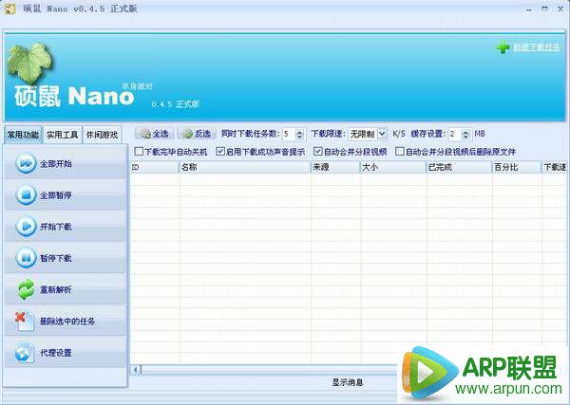Click the 缓存设置 value field
The width and height of the screenshot is (570, 405).
(x=455, y=135)
